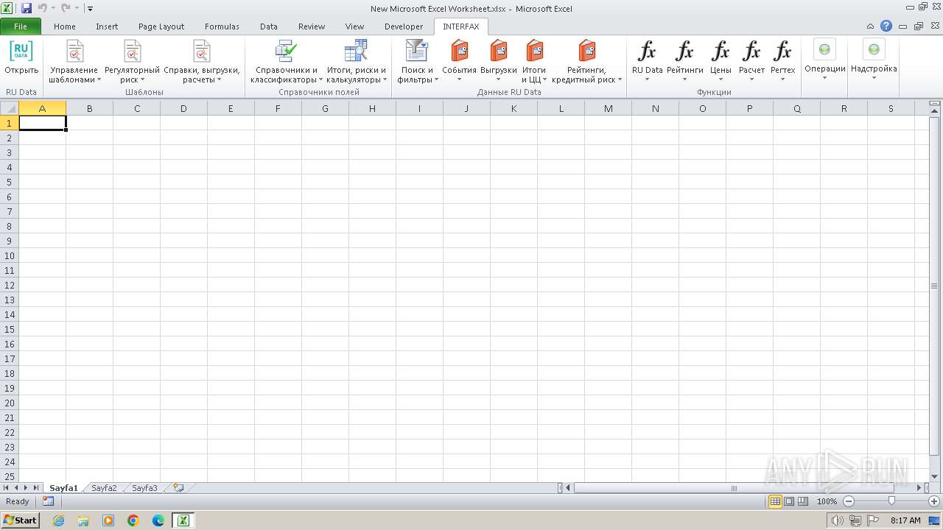The width and height of the screenshot is (943, 530).
Task: Switch to the Page Layout tab
Action: (161, 26)
